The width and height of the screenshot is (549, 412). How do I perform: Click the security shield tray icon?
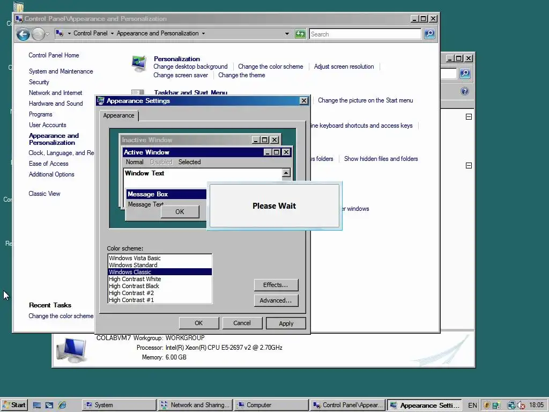click(487, 406)
